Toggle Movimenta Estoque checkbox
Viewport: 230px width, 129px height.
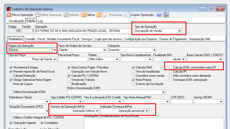(x=11, y=67)
